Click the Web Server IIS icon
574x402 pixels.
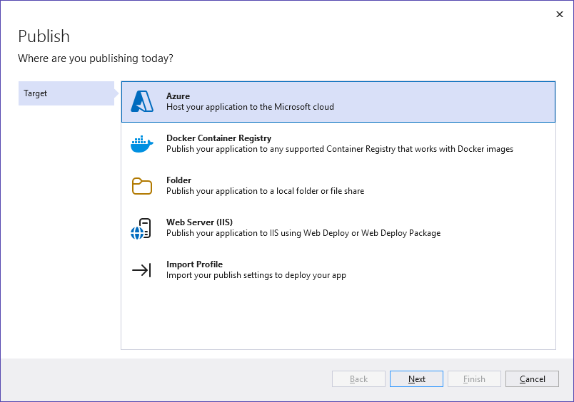click(141, 228)
